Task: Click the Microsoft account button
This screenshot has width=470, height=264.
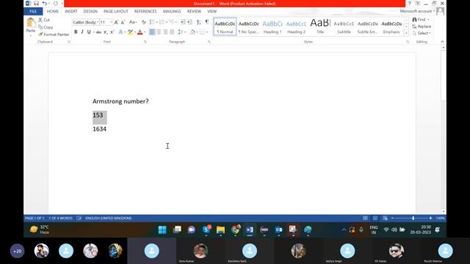Action: [x=417, y=11]
